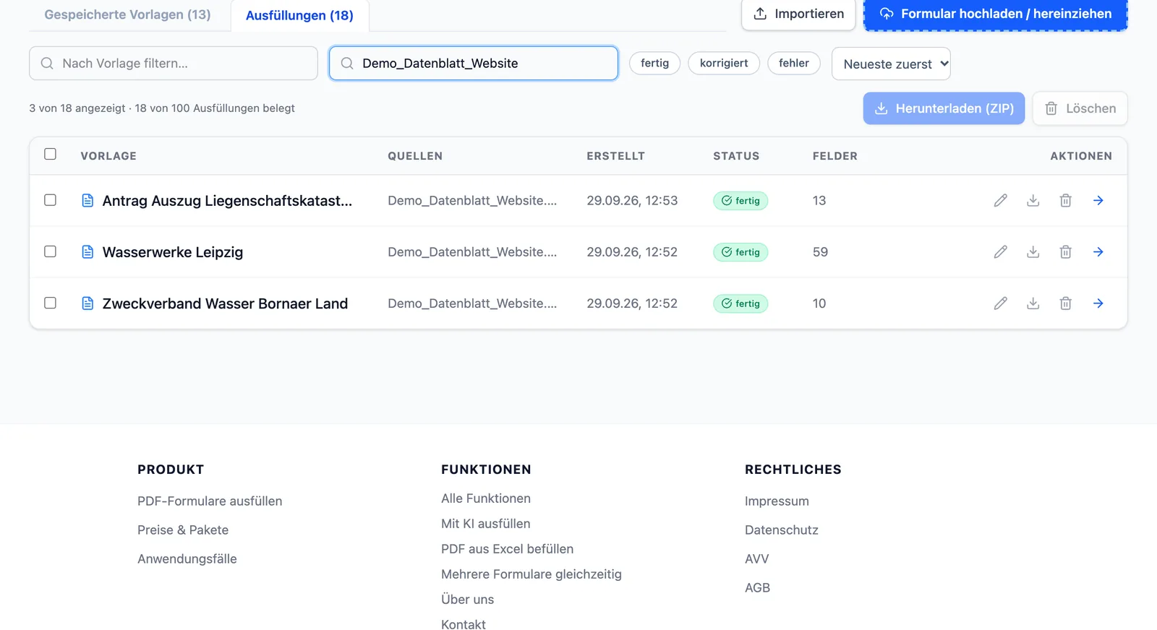Check the Antrag Auszug Liegenschaftskataster row checkbox

pyautogui.click(x=50, y=200)
